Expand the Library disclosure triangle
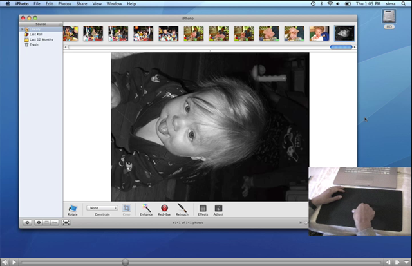 (23, 29)
